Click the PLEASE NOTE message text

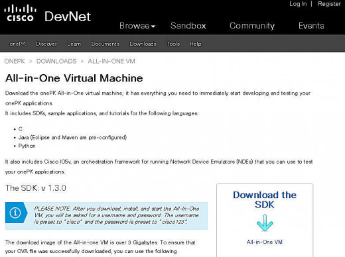pos(117,215)
